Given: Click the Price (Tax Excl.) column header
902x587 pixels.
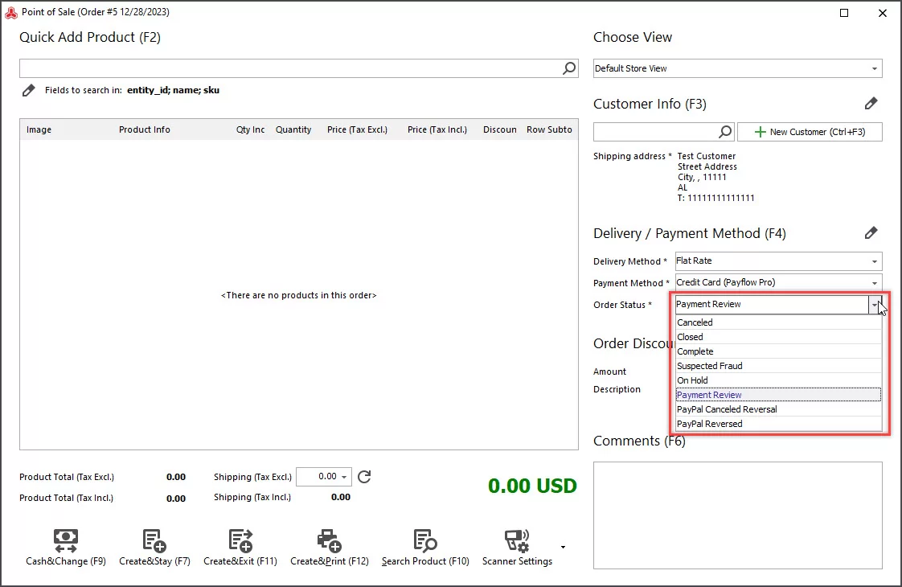Looking at the screenshot, I should (x=357, y=129).
